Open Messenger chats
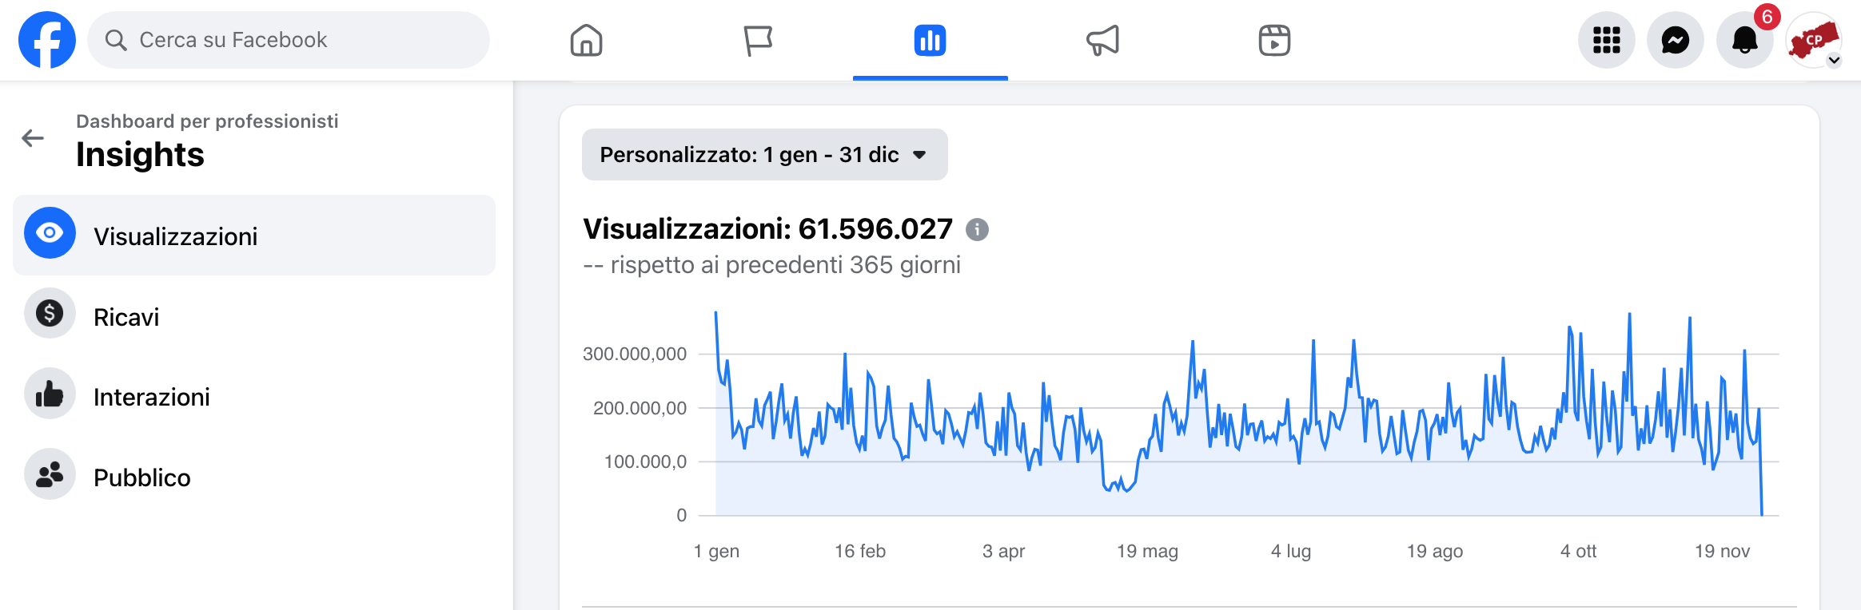This screenshot has height=610, width=1861. tap(1675, 40)
